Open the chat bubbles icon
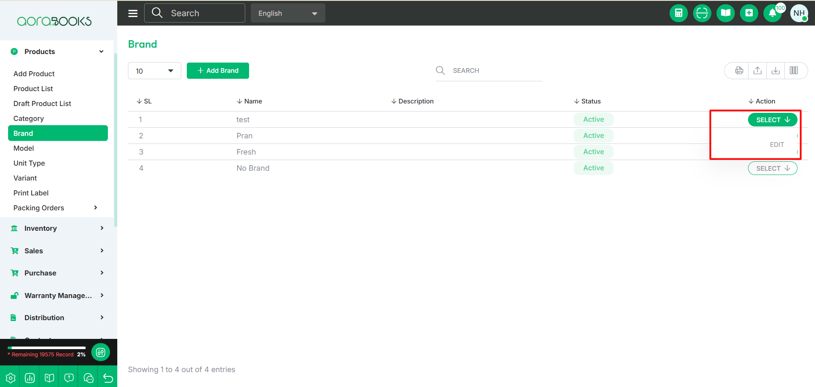 (x=89, y=378)
